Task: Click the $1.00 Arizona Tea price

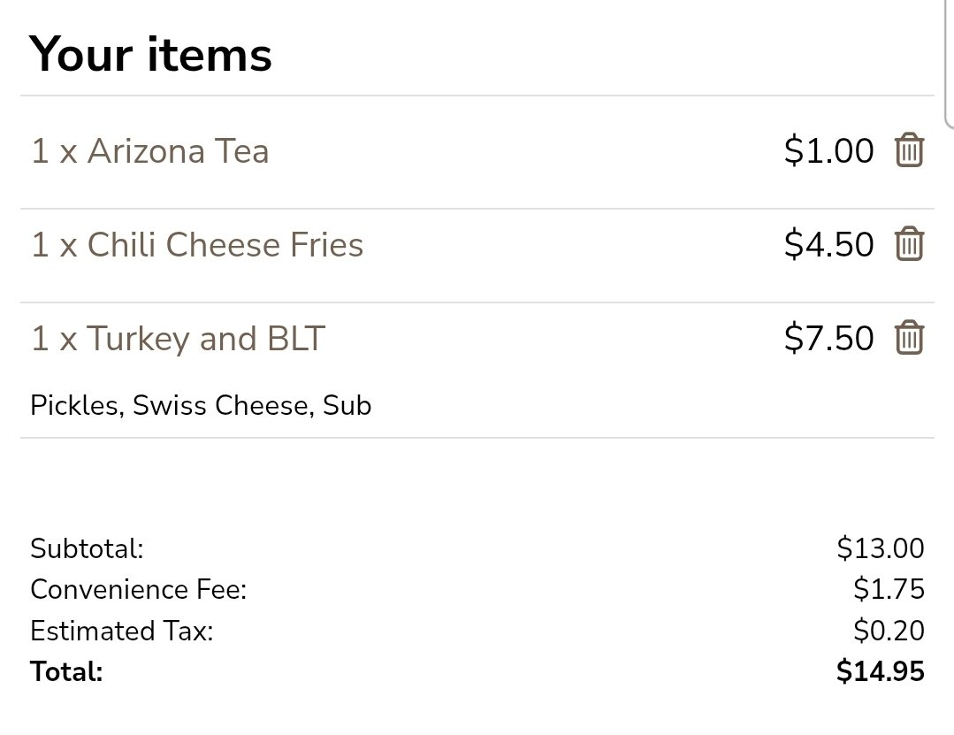Action: pyautogui.click(x=828, y=151)
